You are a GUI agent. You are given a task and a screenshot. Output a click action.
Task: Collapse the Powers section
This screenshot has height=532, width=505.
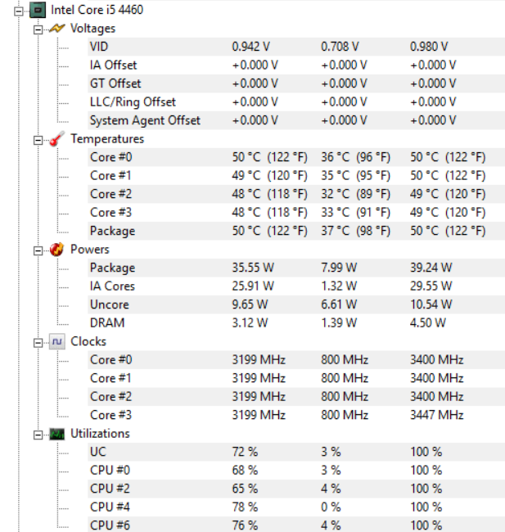click(x=38, y=250)
